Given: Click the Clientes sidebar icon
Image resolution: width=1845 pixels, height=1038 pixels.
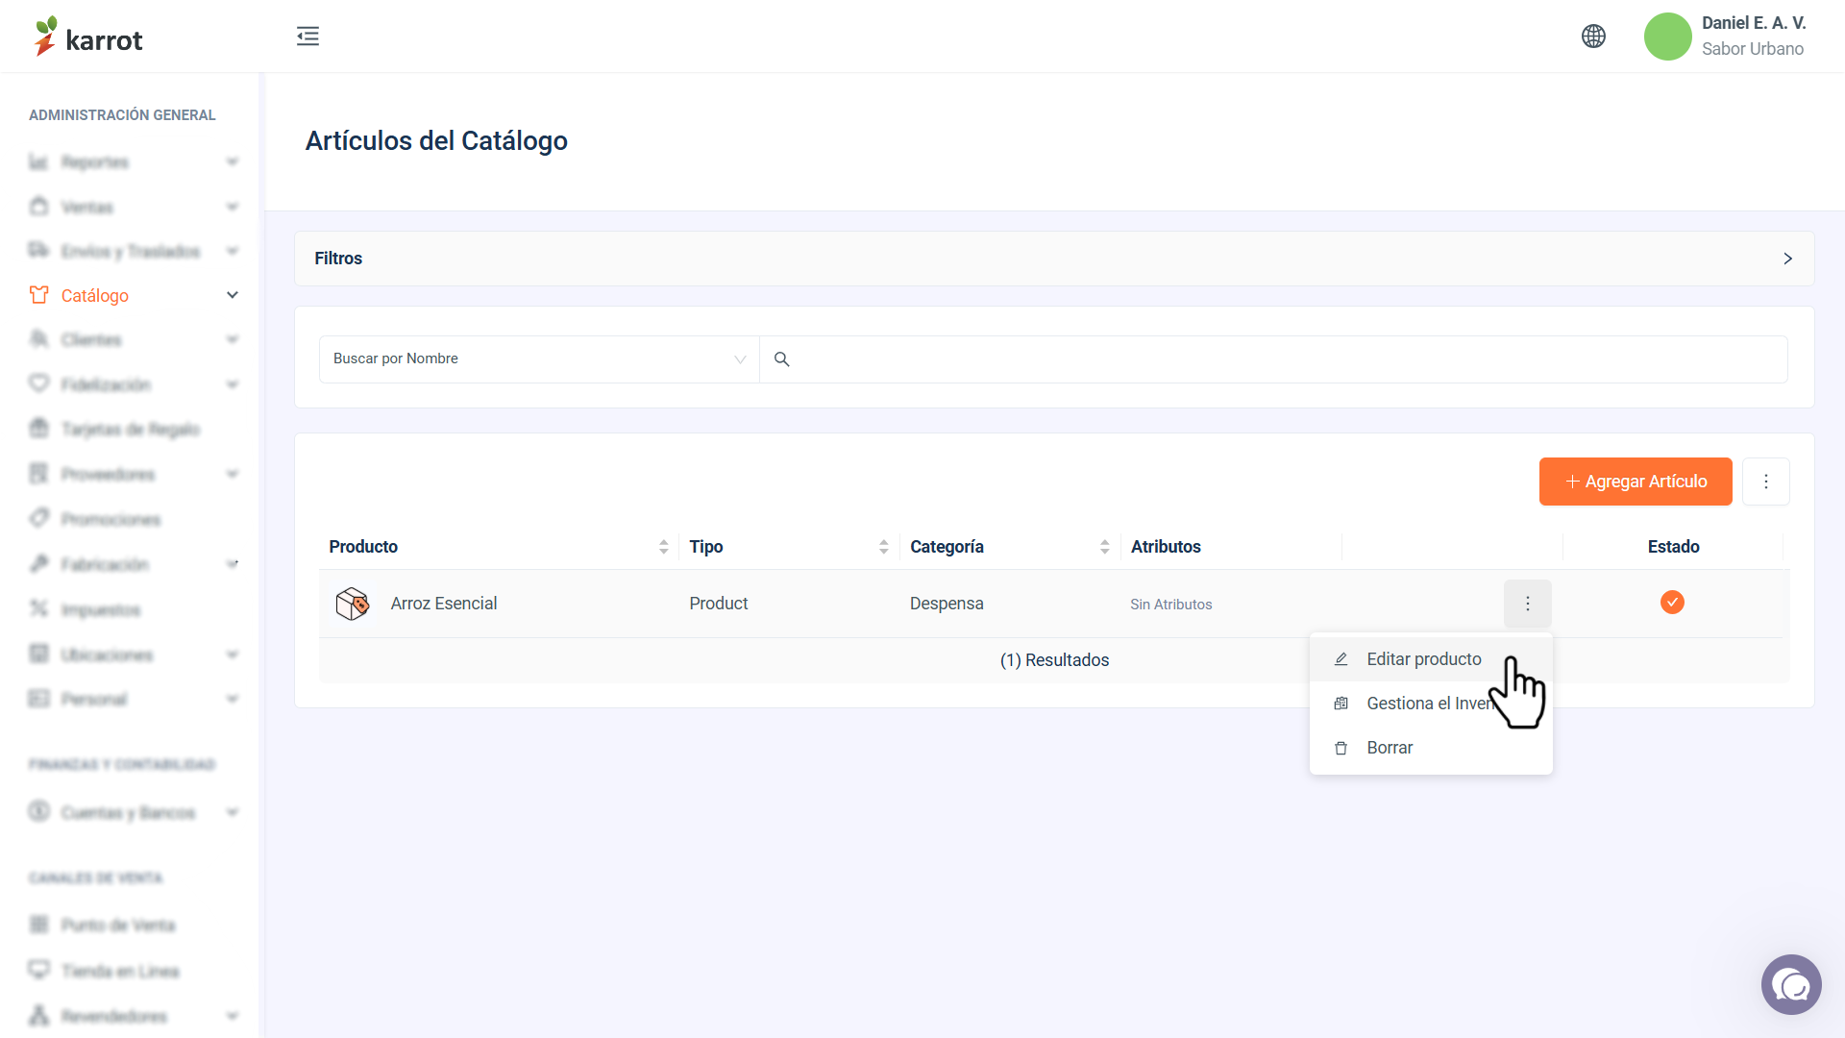Looking at the screenshot, I should pyautogui.click(x=38, y=339).
